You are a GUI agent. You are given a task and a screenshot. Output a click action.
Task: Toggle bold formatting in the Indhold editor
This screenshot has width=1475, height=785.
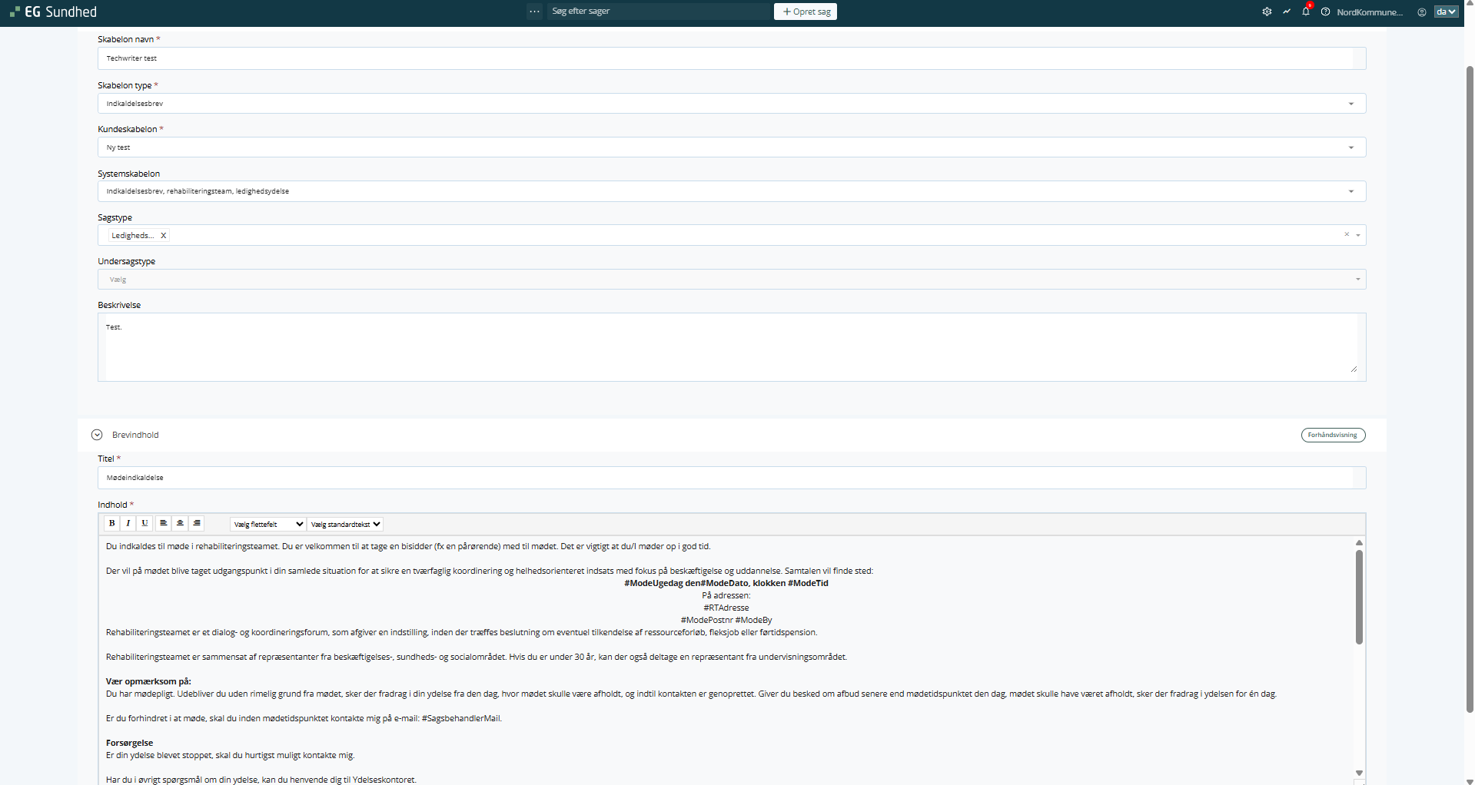coord(112,523)
